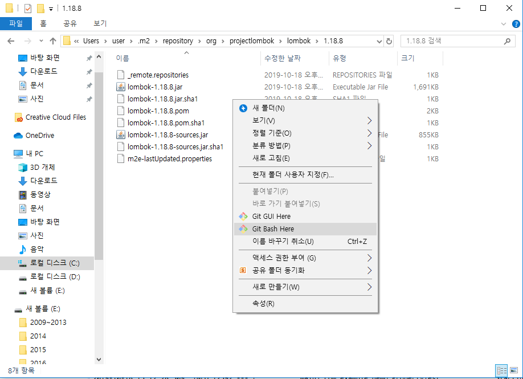Open the 보기 ribbon tab
523x379 pixels.
100,24
